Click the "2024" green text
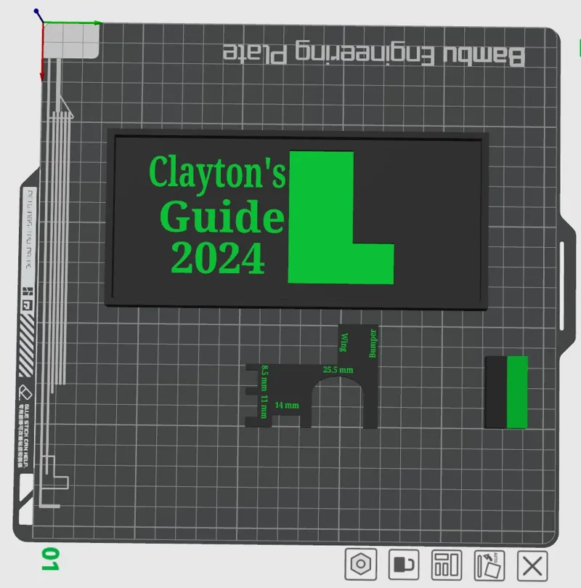The width and height of the screenshot is (581, 588). tap(218, 259)
